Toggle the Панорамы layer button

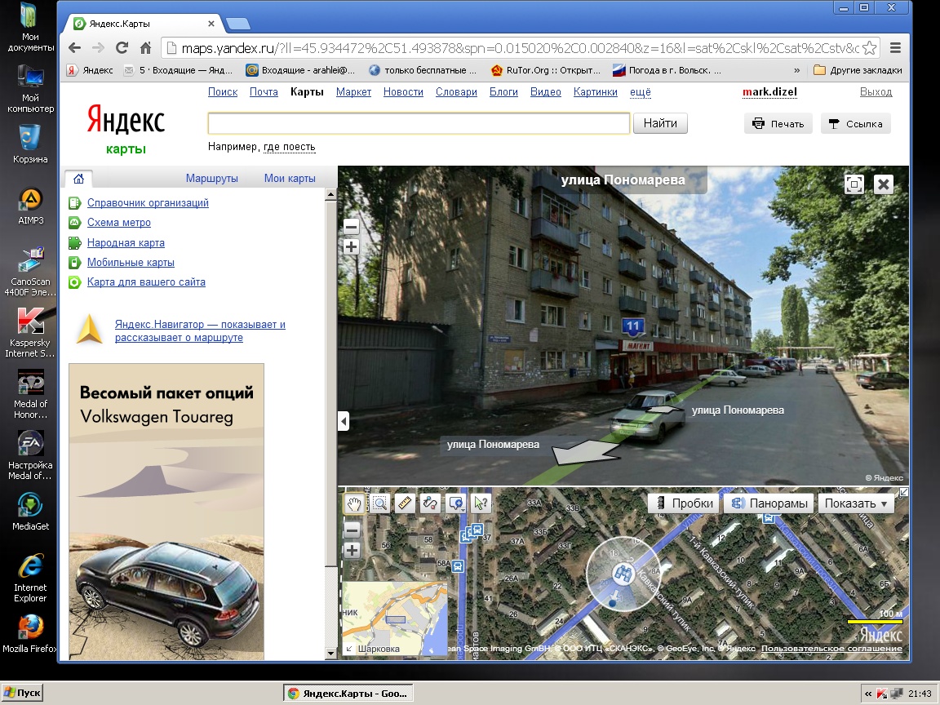(769, 503)
